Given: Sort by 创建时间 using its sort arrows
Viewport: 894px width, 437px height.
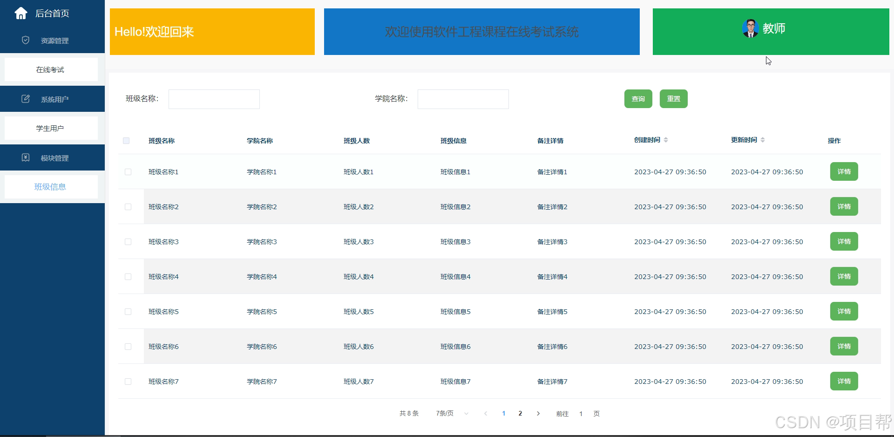Looking at the screenshot, I should pos(666,140).
